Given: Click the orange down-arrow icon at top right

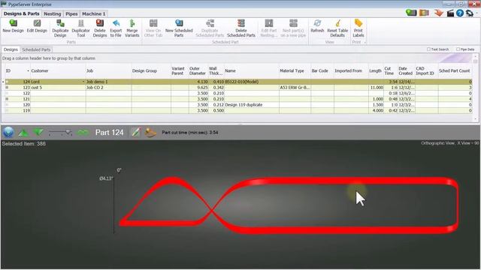Looking at the screenshot, I should pos(439,13).
